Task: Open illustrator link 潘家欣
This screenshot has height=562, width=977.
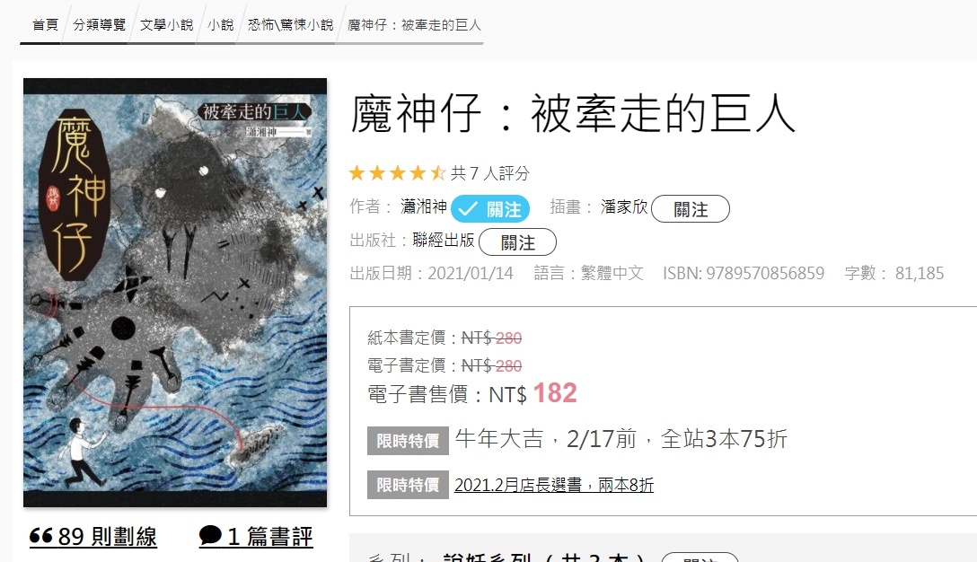Action: [x=624, y=206]
